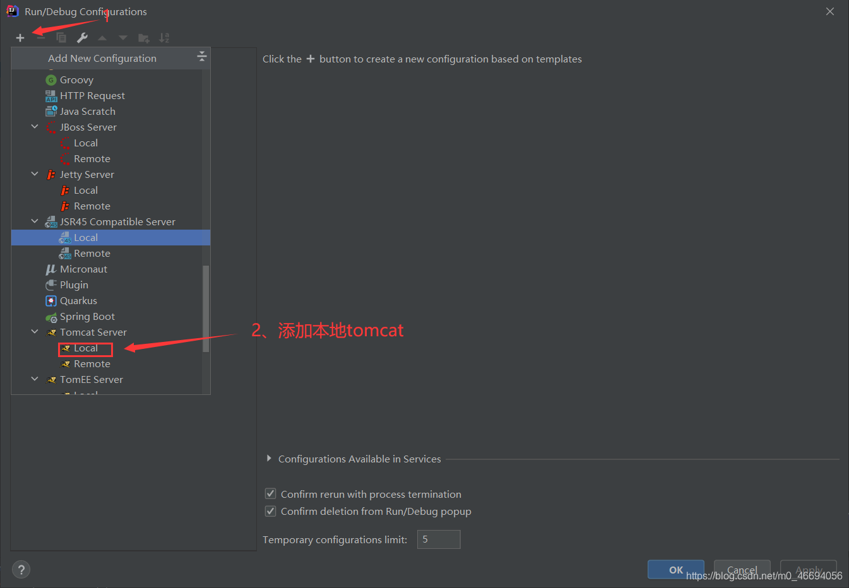
Task: Click the Cancel button
Action: point(742,570)
